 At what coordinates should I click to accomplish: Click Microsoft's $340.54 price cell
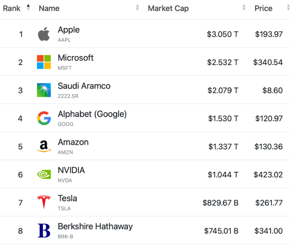pyautogui.click(x=268, y=63)
